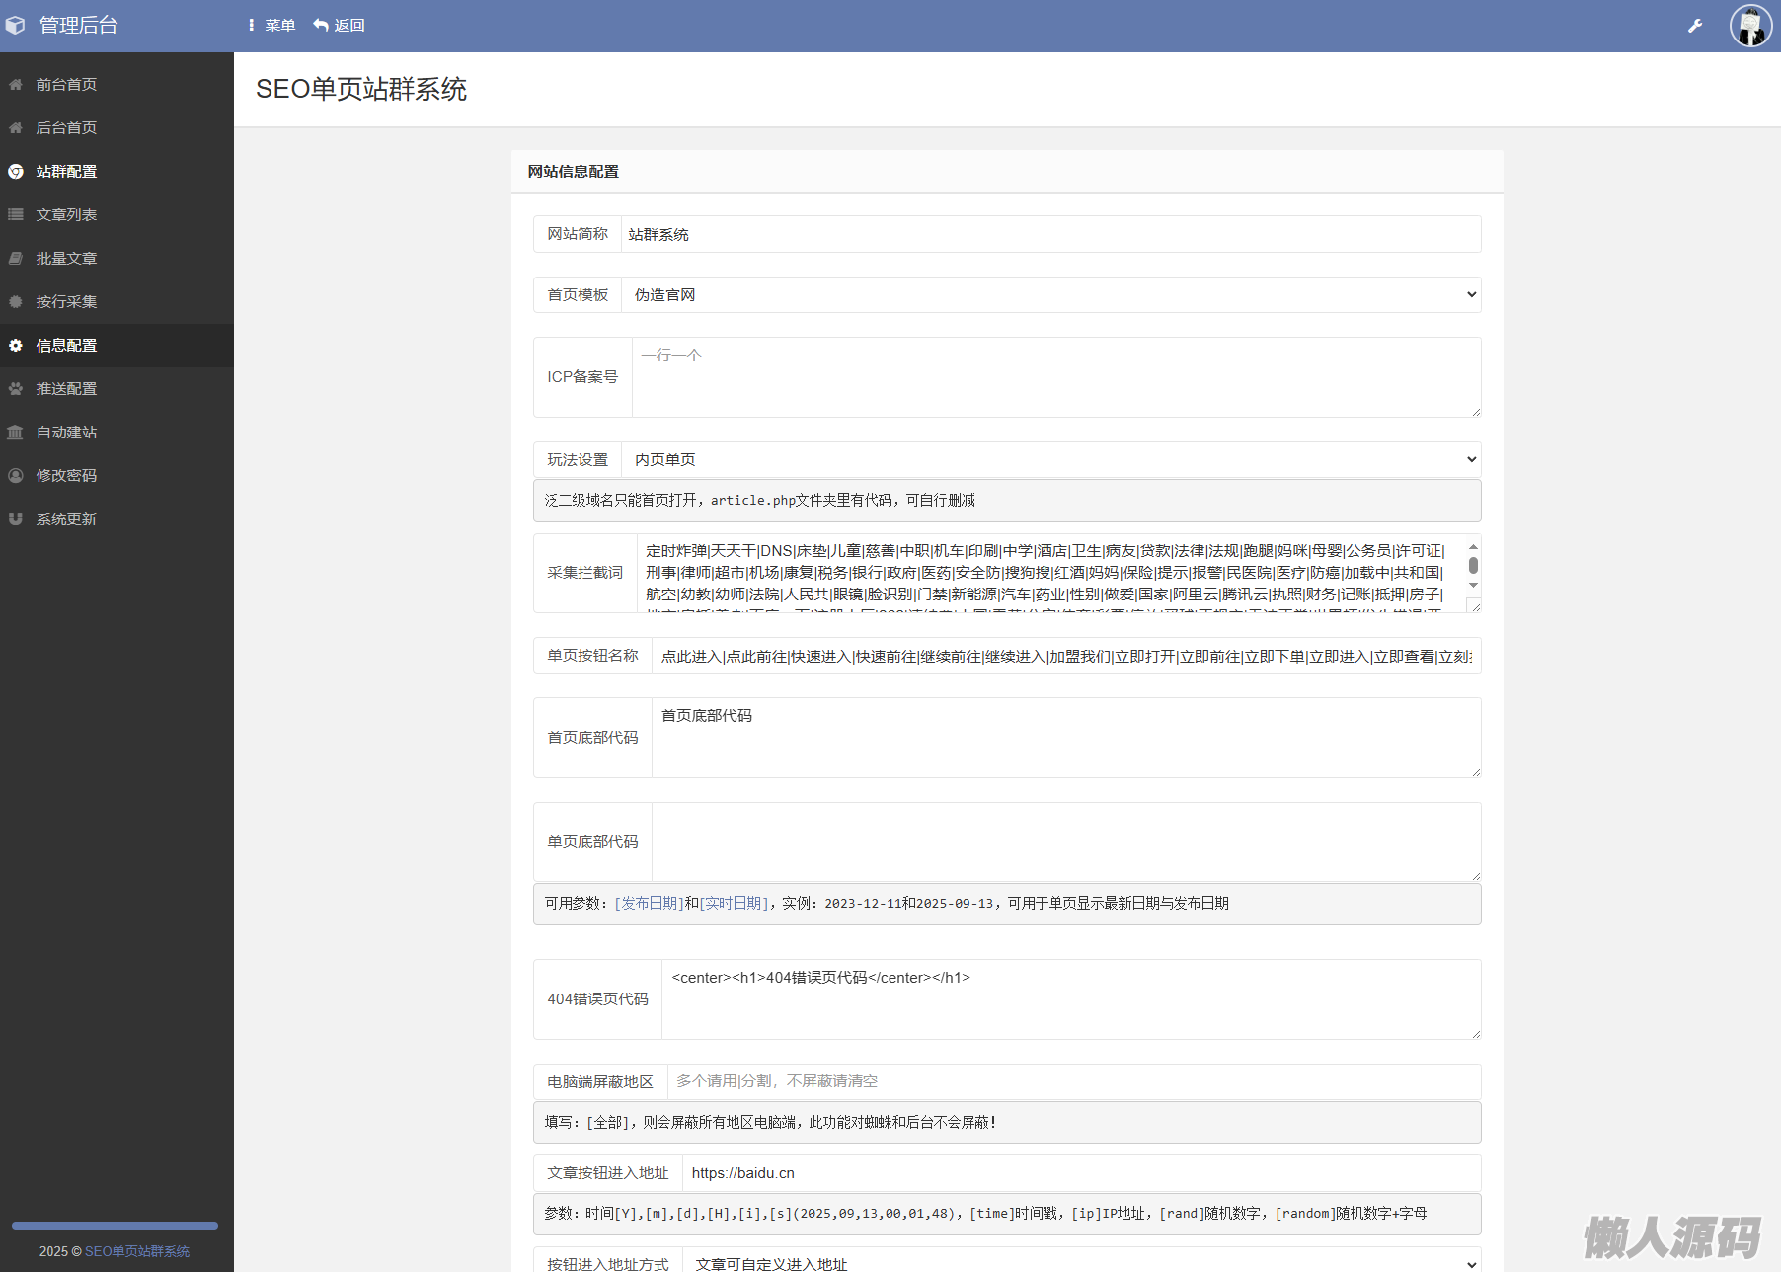Click the list icon beside 文章列表
The image size is (1781, 1272).
[x=16, y=215]
